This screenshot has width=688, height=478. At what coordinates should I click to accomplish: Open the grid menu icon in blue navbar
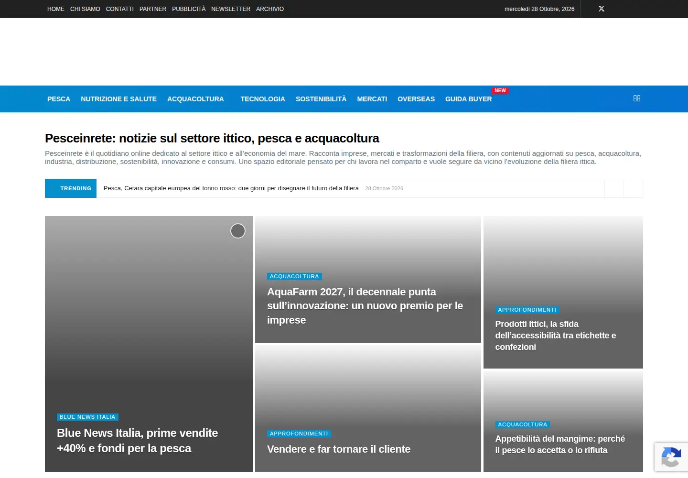(637, 98)
